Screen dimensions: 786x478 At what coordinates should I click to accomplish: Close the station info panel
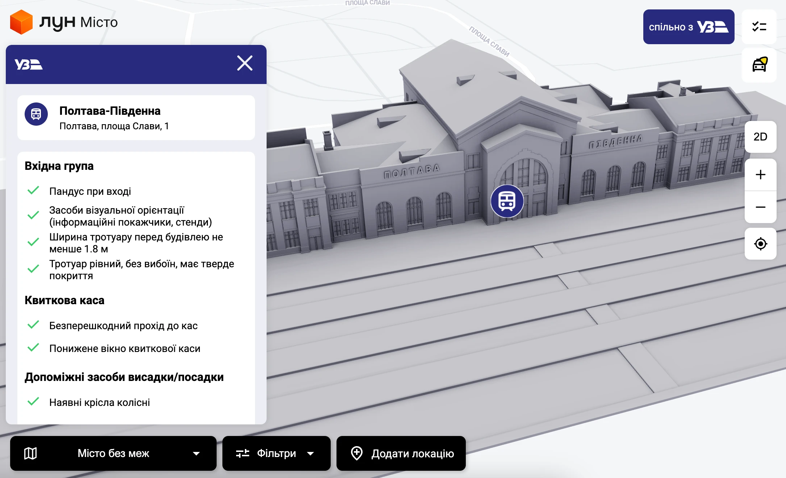pyautogui.click(x=245, y=63)
